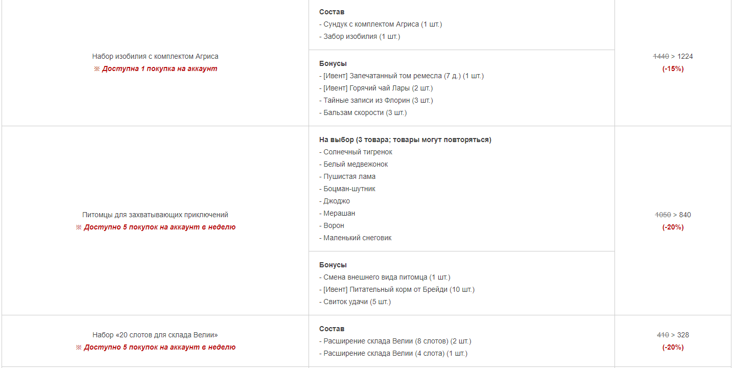Image resolution: width=733 pixels, height=368 pixels.
Task: Select the 'Пушистая лама' pet option
Action: pos(347,176)
